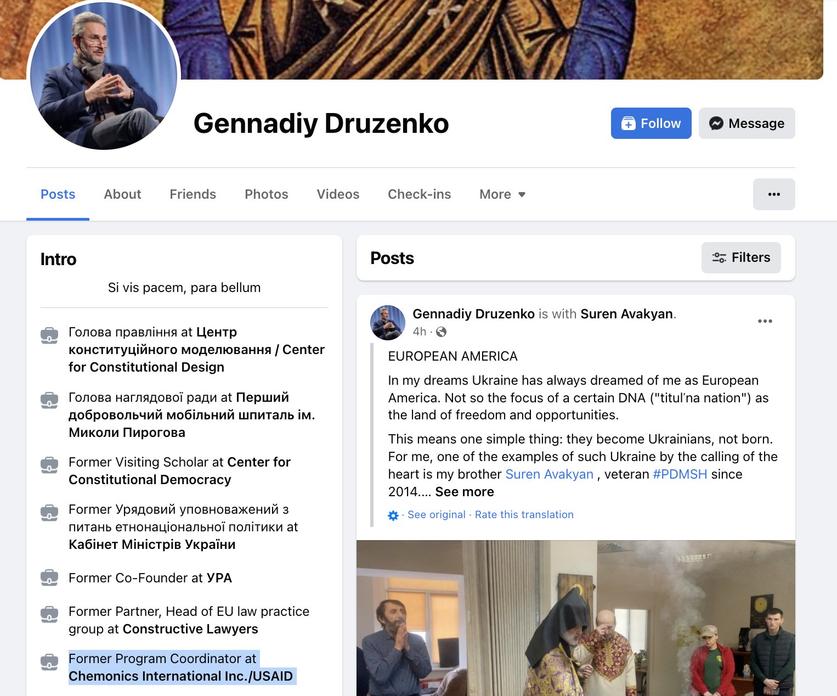837x696 pixels.
Task: Open the Photos tab
Action: 266,194
